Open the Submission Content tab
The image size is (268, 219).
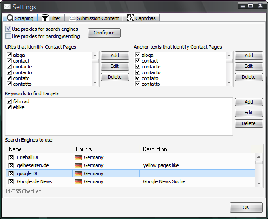(x=94, y=18)
